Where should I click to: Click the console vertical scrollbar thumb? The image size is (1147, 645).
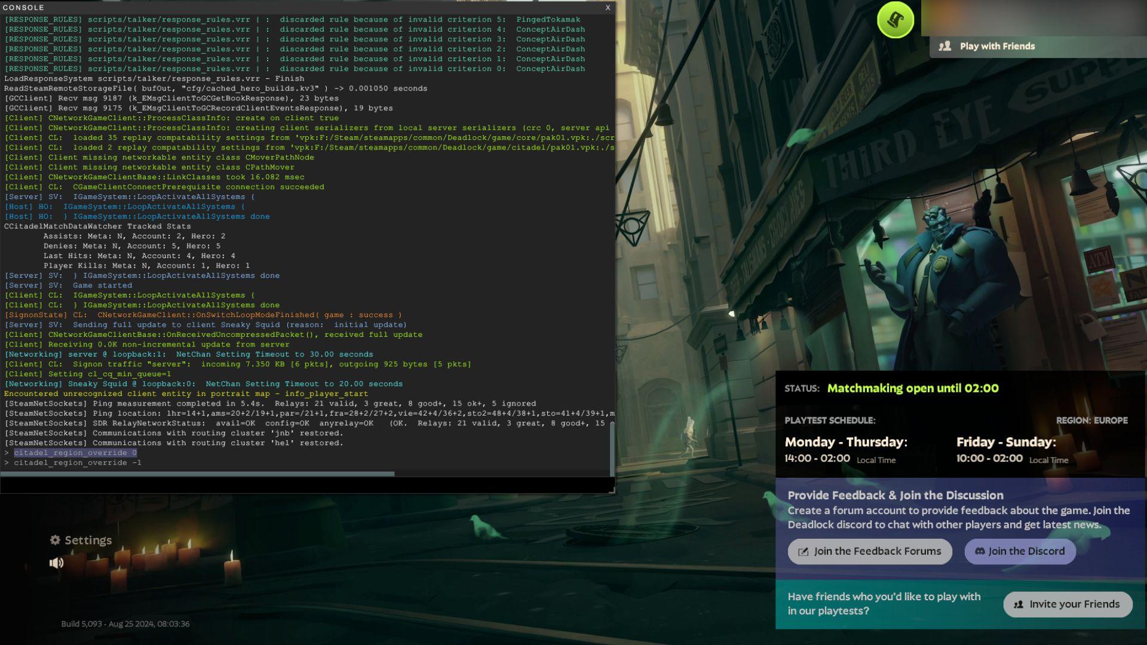click(612, 448)
